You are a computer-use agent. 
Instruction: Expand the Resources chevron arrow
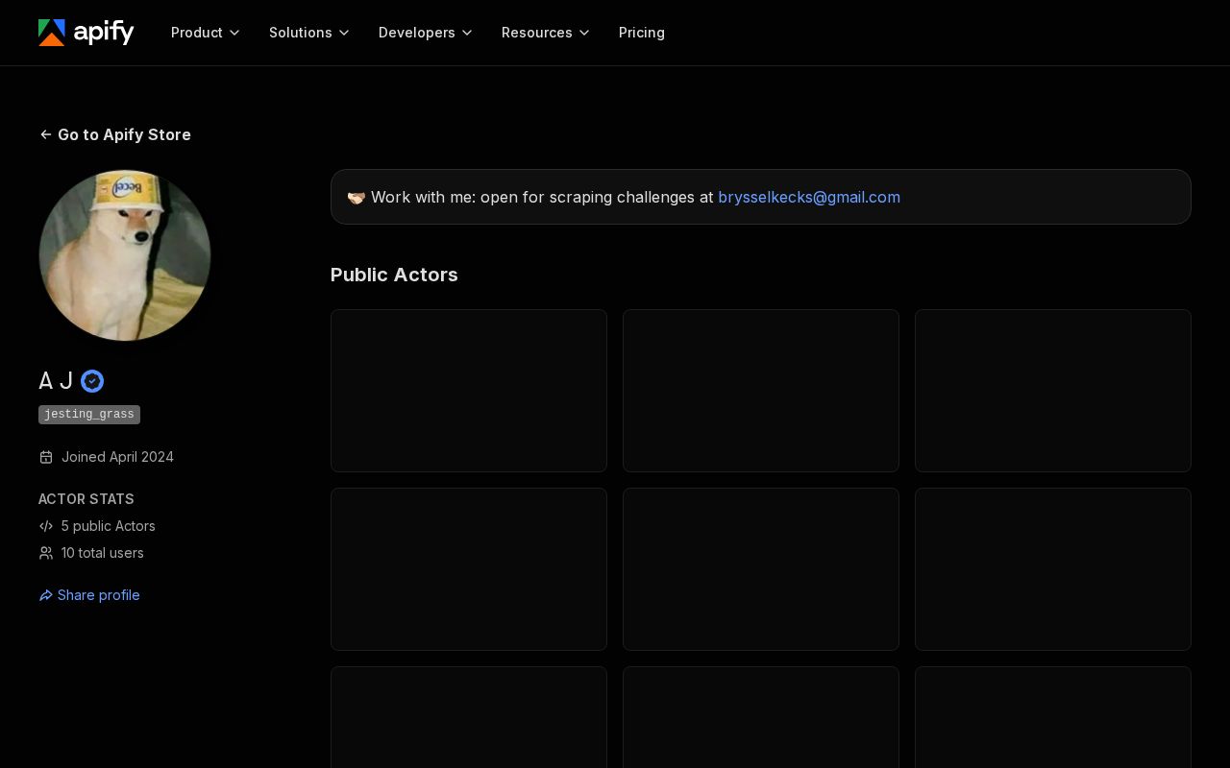point(584,33)
